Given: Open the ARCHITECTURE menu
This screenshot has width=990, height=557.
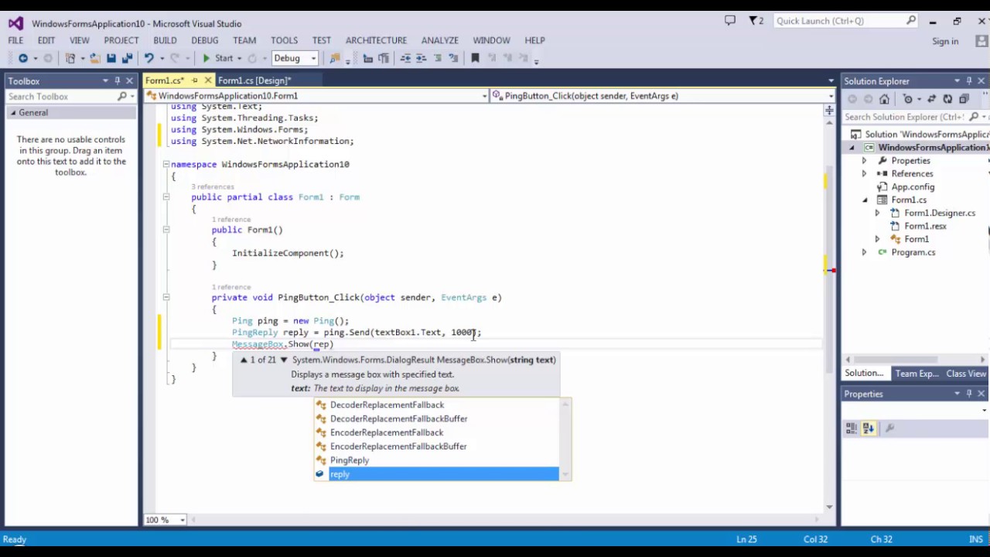Looking at the screenshot, I should click(x=376, y=40).
